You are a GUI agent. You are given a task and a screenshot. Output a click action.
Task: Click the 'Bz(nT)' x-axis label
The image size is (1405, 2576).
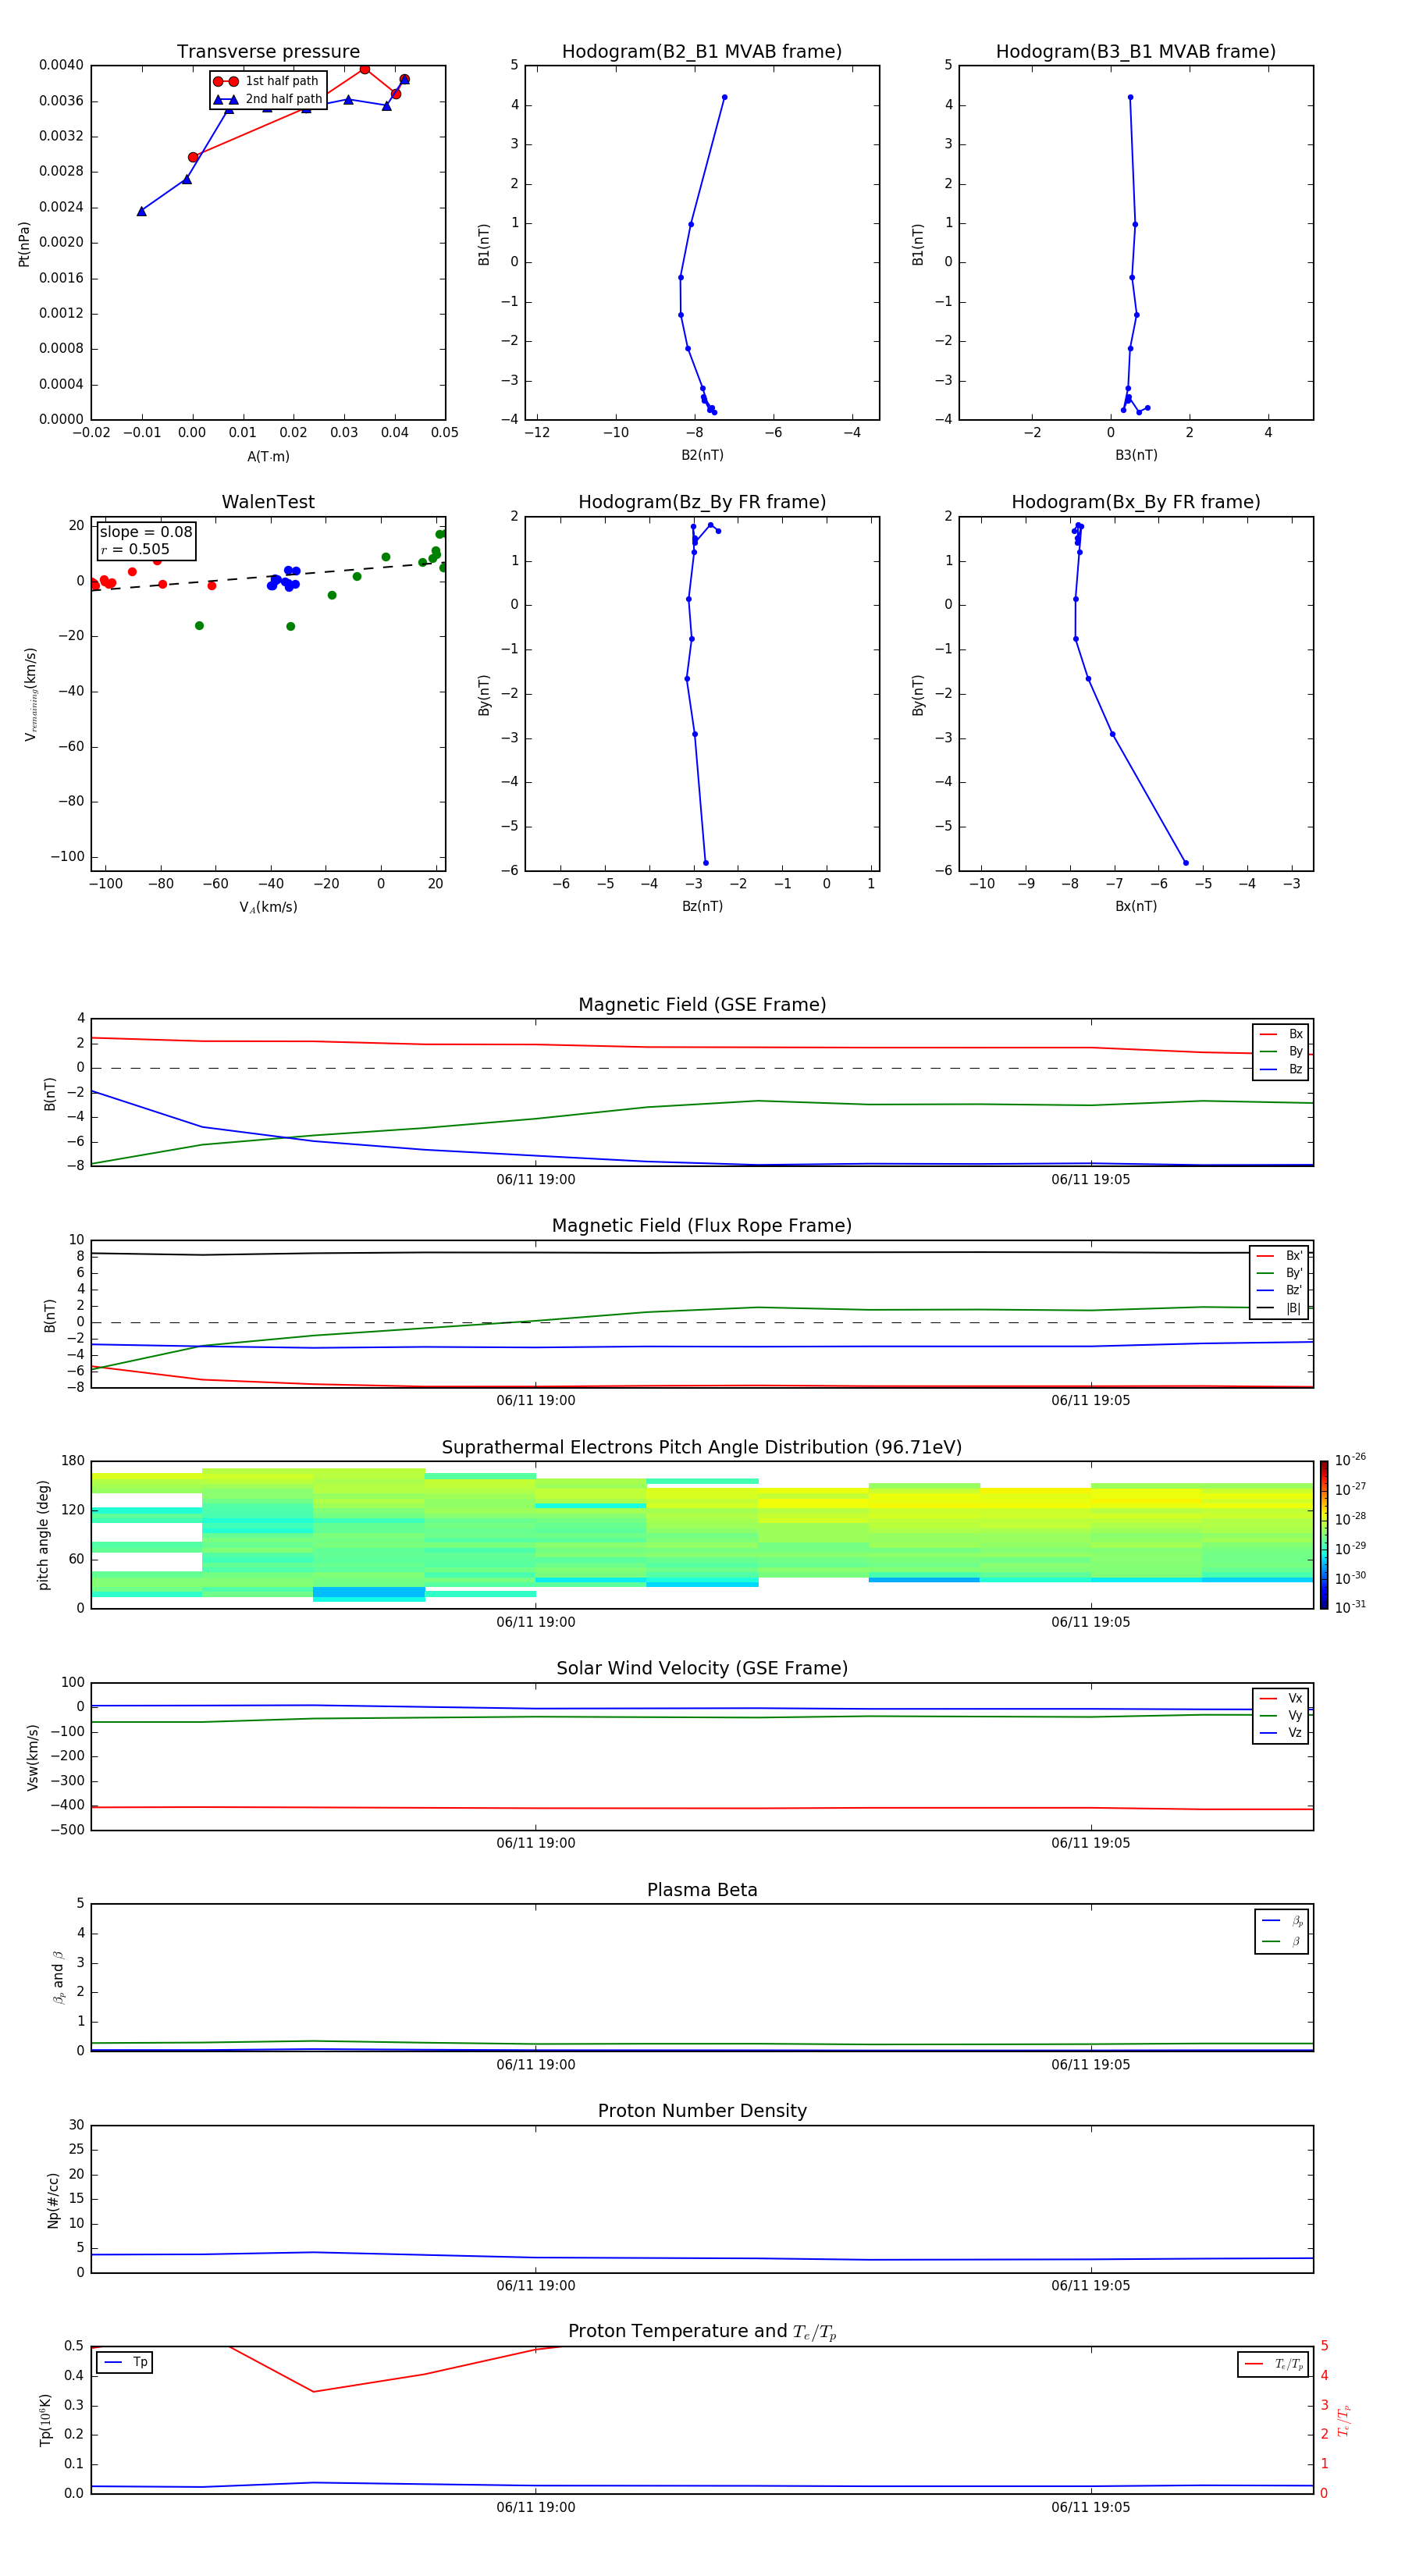tap(702, 906)
